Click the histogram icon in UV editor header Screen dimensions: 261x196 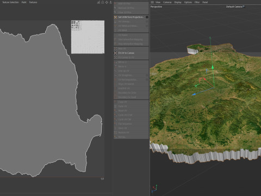[x=98, y=2]
